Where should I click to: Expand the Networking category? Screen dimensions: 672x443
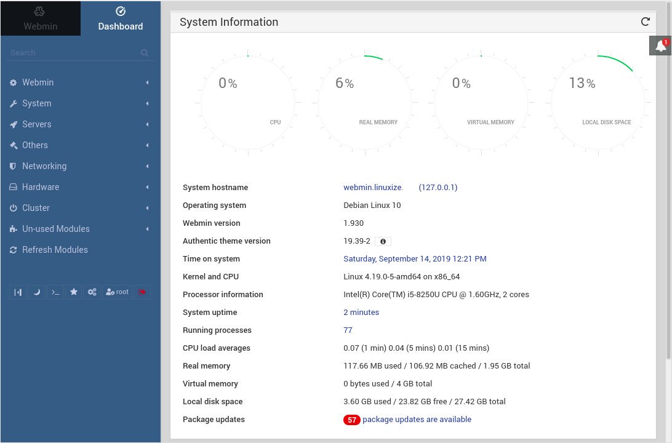(x=45, y=166)
